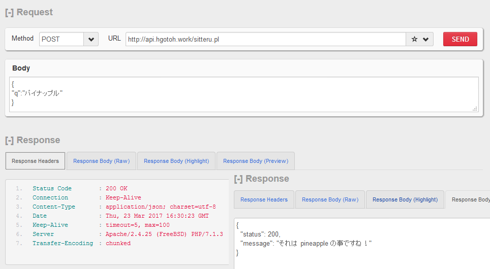Switch to upper Response Body (Raw) tab
490x269 pixels.
click(101, 161)
